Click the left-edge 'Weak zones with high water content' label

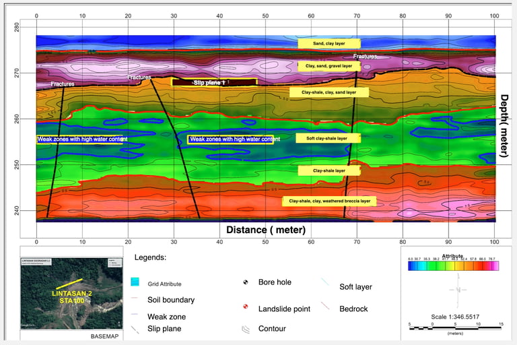coord(82,139)
